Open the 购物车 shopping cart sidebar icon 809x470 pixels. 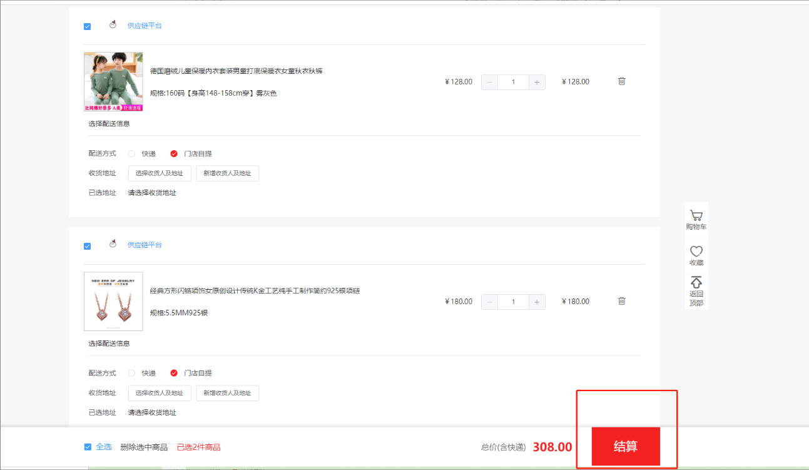point(696,216)
